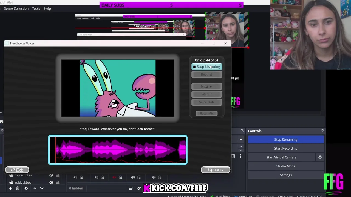Click the globe icon beside subkickbot
This screenshot has width=351, height=197.
[x=11, y=182]
